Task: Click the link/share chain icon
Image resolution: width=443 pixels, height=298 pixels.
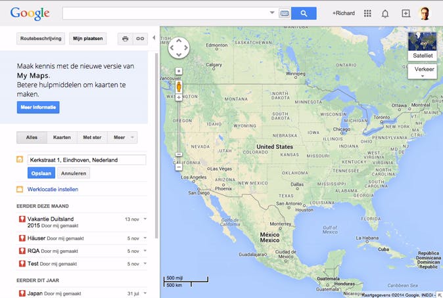Action: (139, 39)
